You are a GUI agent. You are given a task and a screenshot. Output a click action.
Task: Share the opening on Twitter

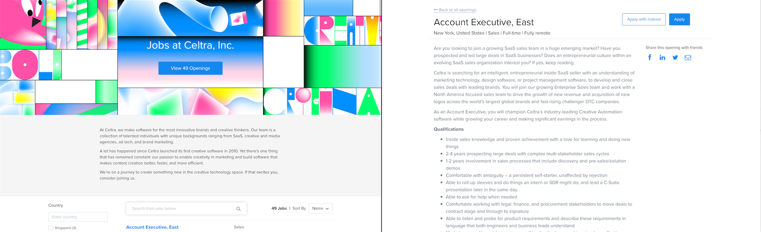675,58
